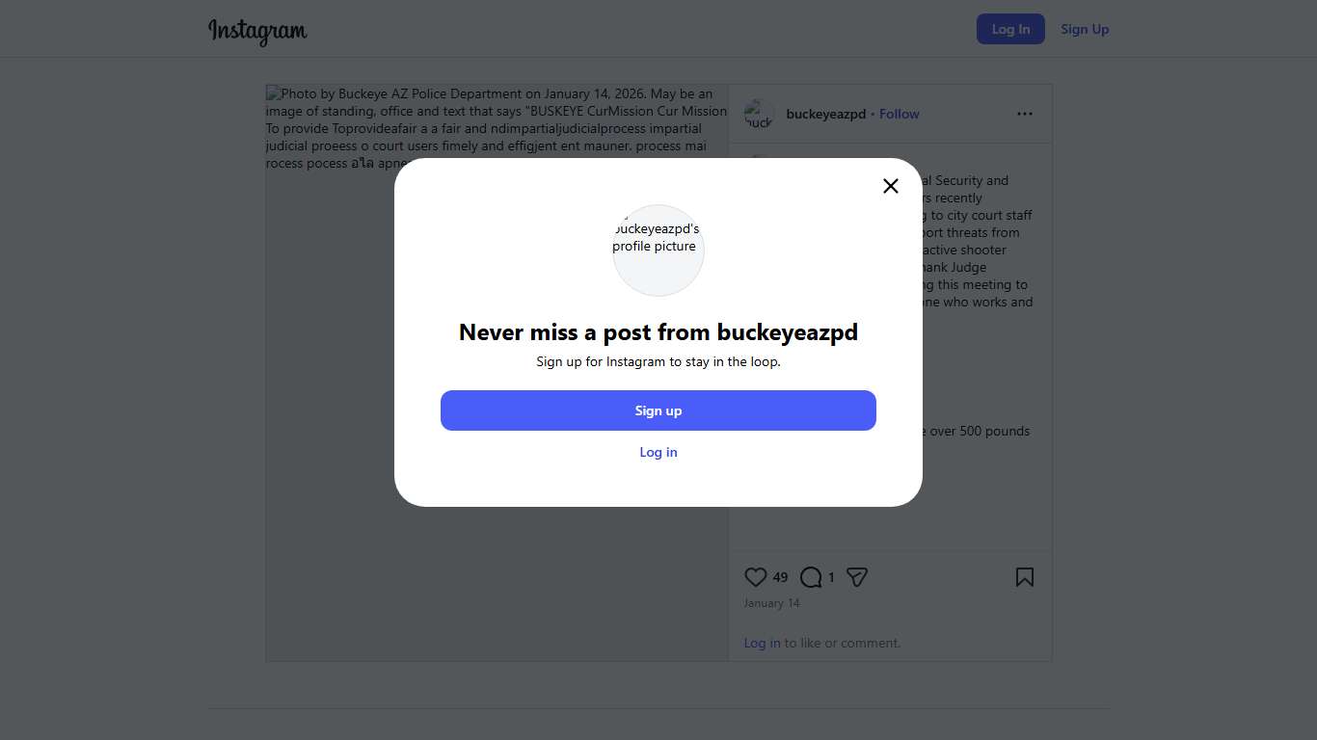Open the buckeyeazpd username in post header

click(x=826, y=114)
